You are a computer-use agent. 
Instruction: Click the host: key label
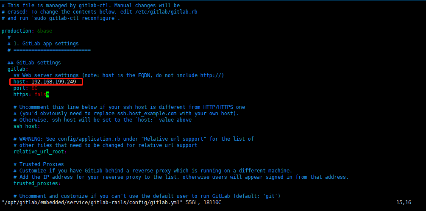tap(21, 82)
